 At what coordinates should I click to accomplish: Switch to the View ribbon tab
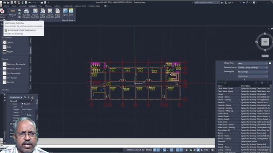tap(40, 6)
